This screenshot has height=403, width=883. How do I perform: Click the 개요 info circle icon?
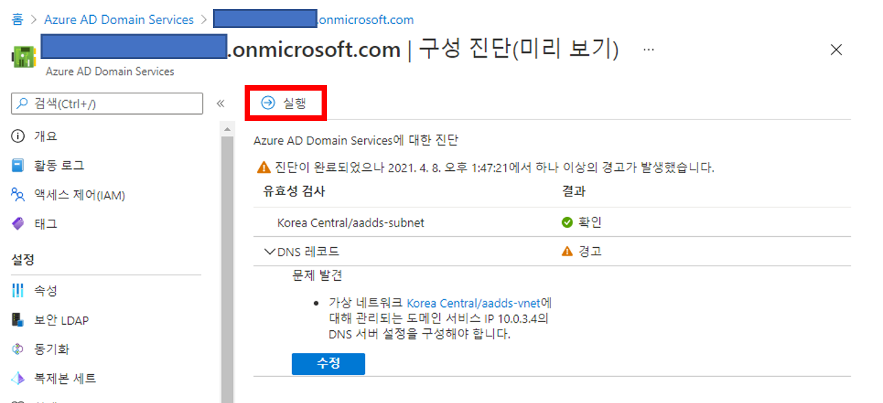[19, 136]
